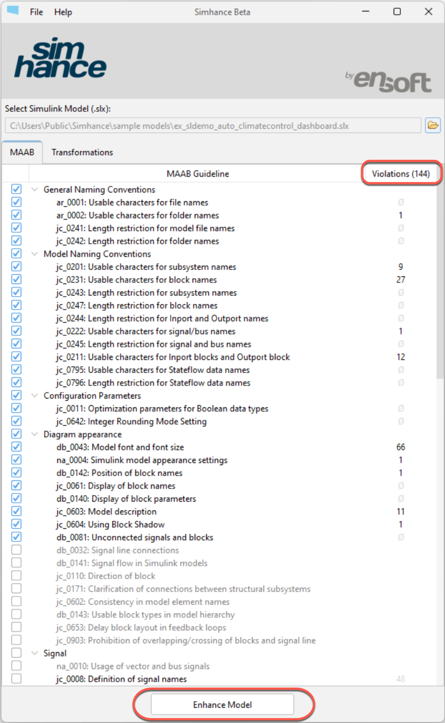
Task: Uncheck jc_0243 length restriction subsystem names
Action: (16, 292)
